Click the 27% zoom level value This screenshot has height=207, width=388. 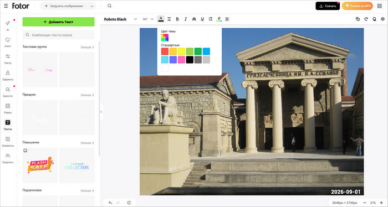(373, 203)
